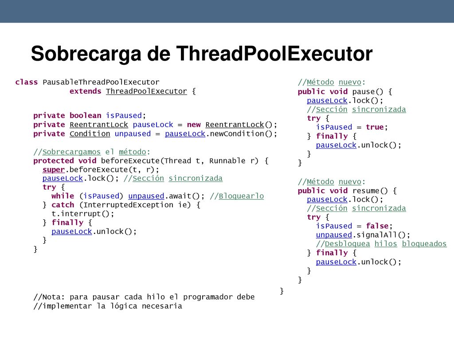Click the 'private Condition unpaused' declaration line
454x341 pixels.
coord(155,134)
